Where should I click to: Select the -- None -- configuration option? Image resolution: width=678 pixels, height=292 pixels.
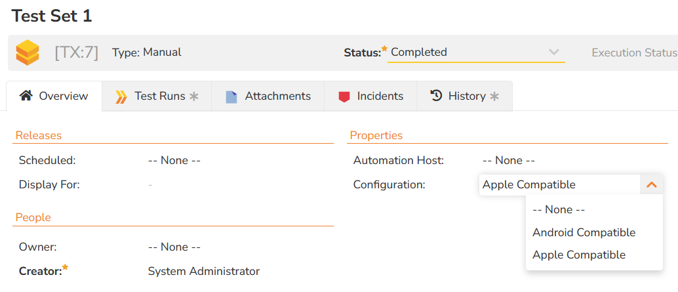[x=558, y=210]
